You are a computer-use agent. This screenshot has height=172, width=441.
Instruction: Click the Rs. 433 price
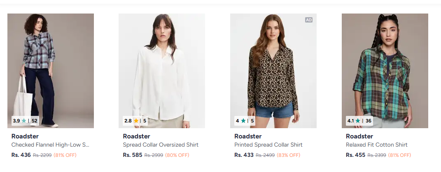(x=244, y=155)
